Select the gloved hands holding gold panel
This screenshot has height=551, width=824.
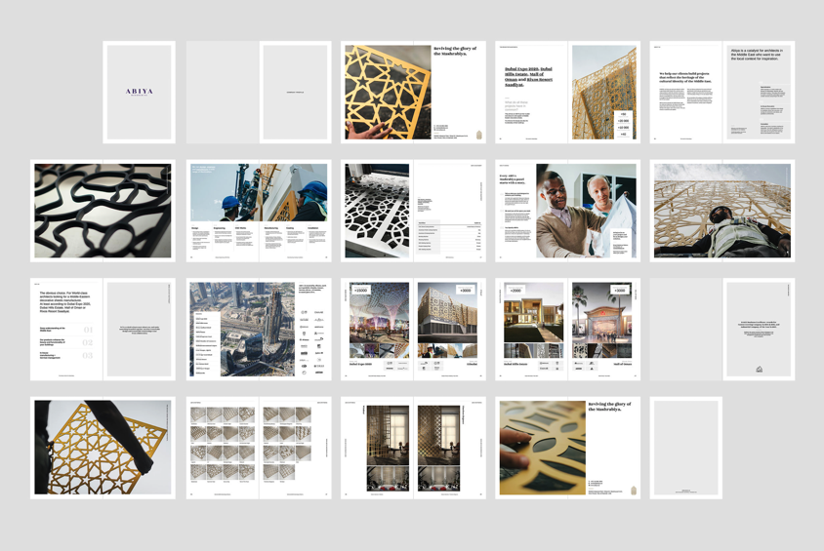[103, 447]
